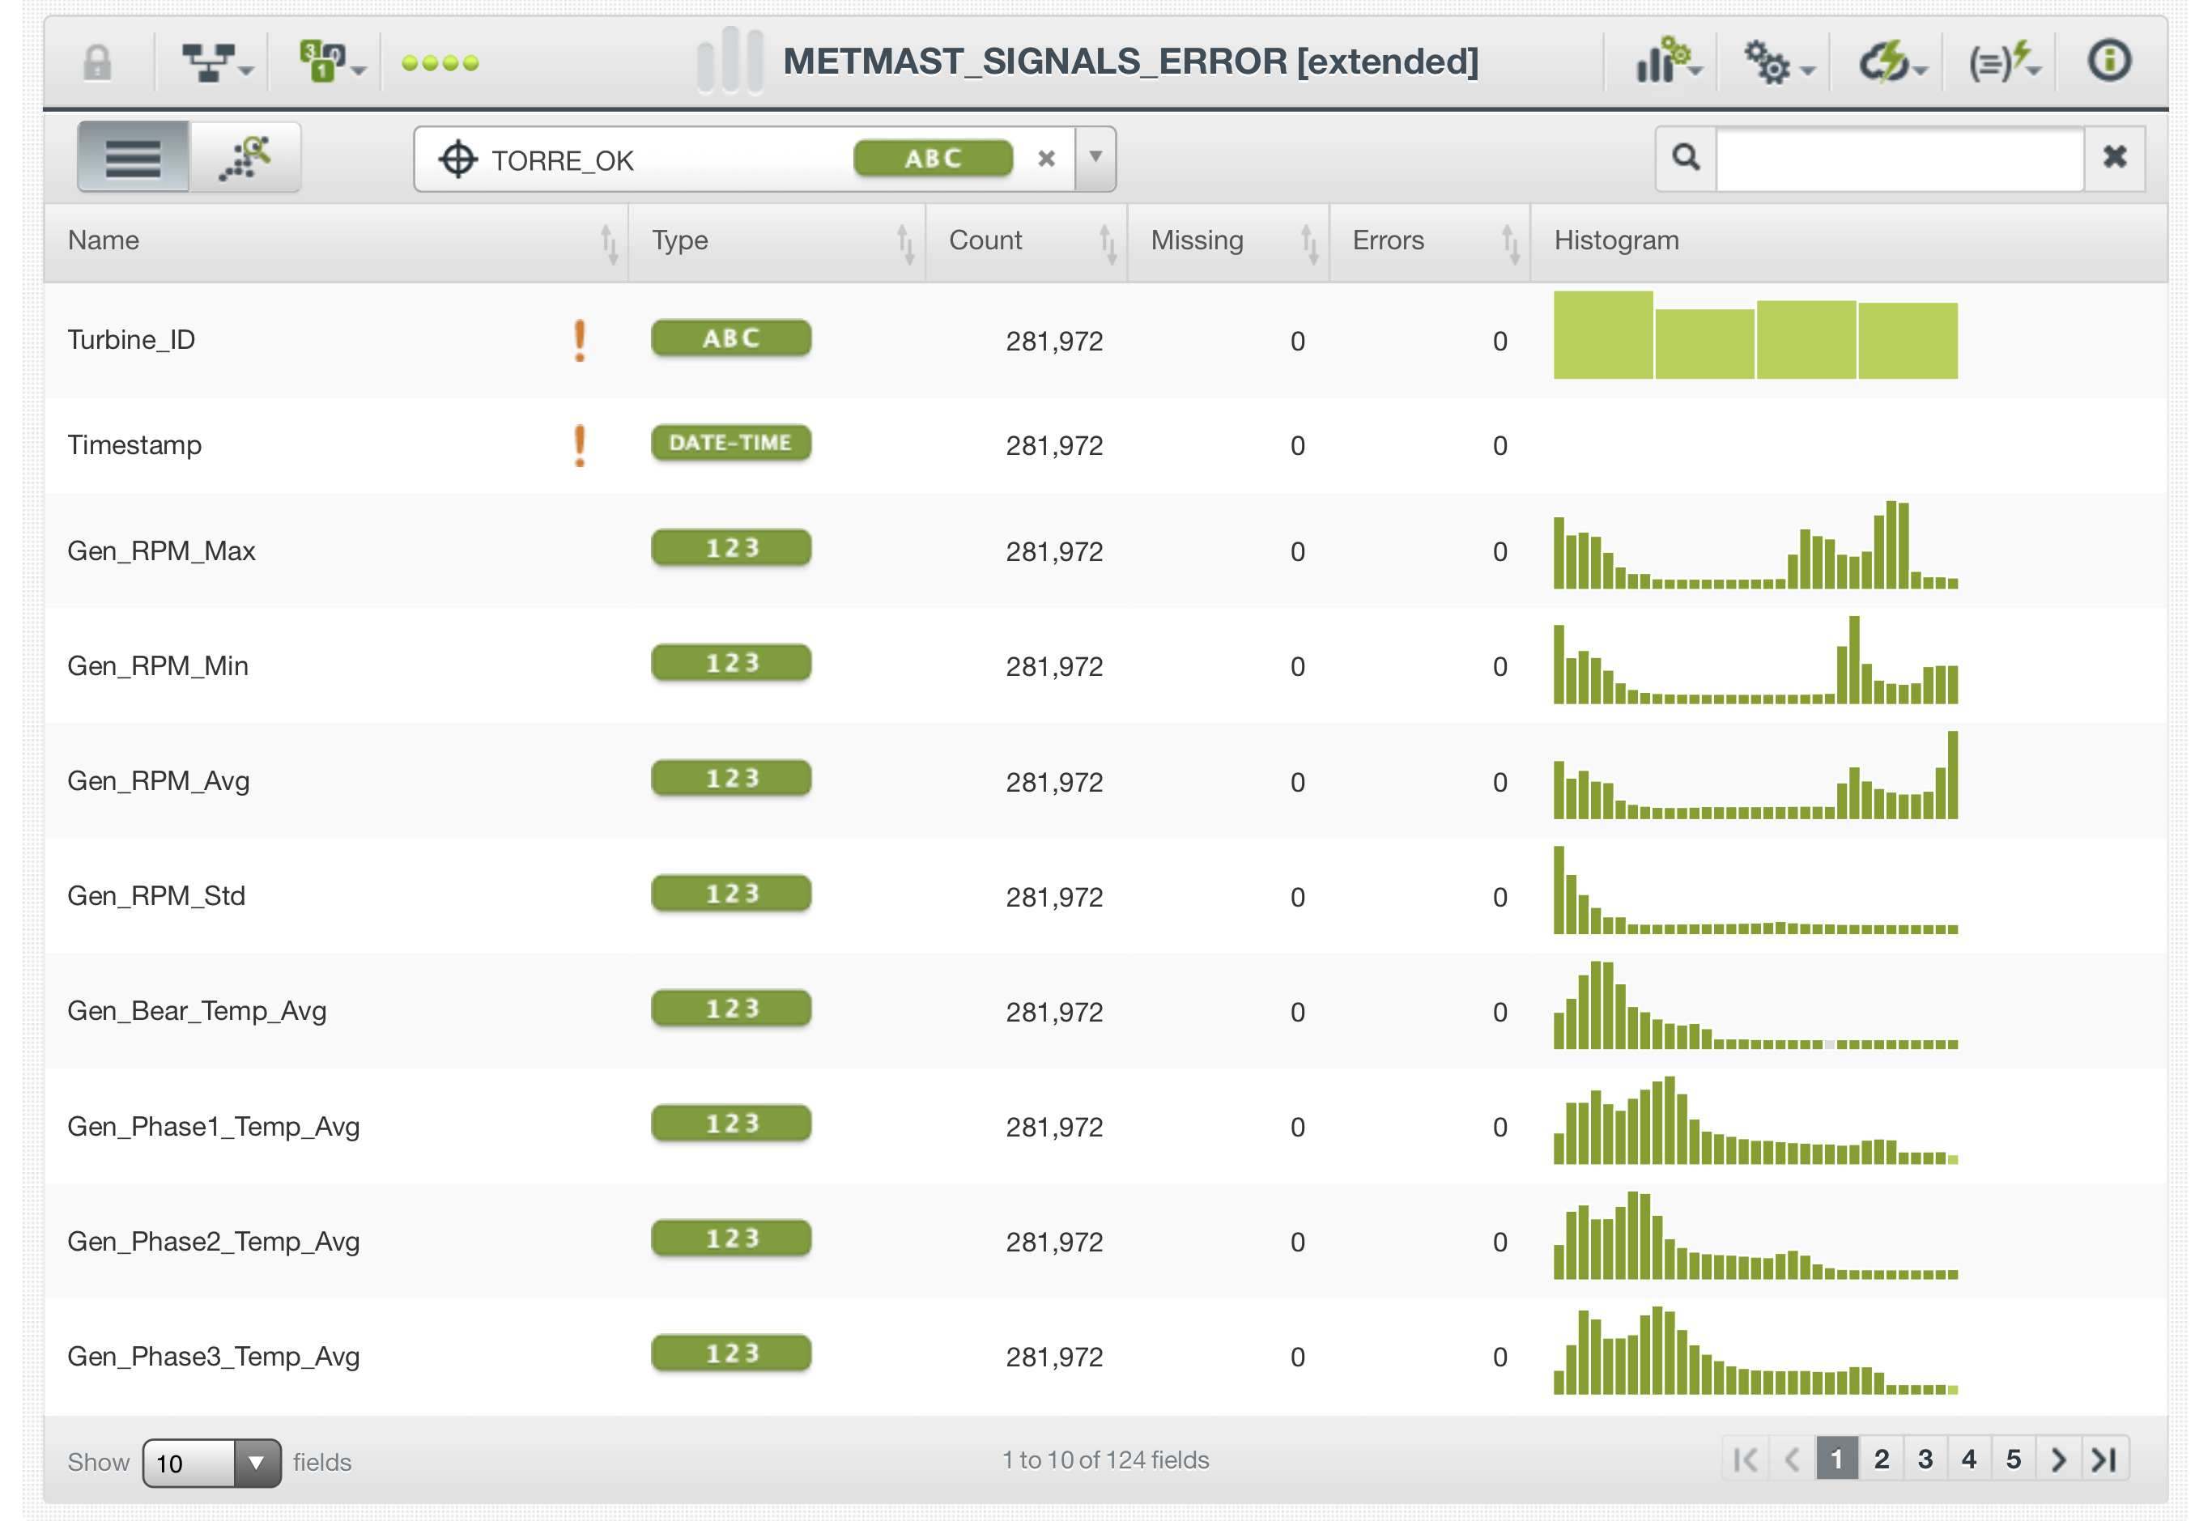
Task: Switch to the scatterplot dynamic view
Action: point(245,157)
